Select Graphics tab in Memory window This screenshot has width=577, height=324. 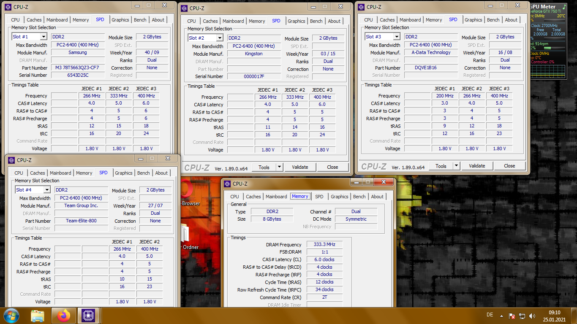pyautogui.click(x=340, y=197)
